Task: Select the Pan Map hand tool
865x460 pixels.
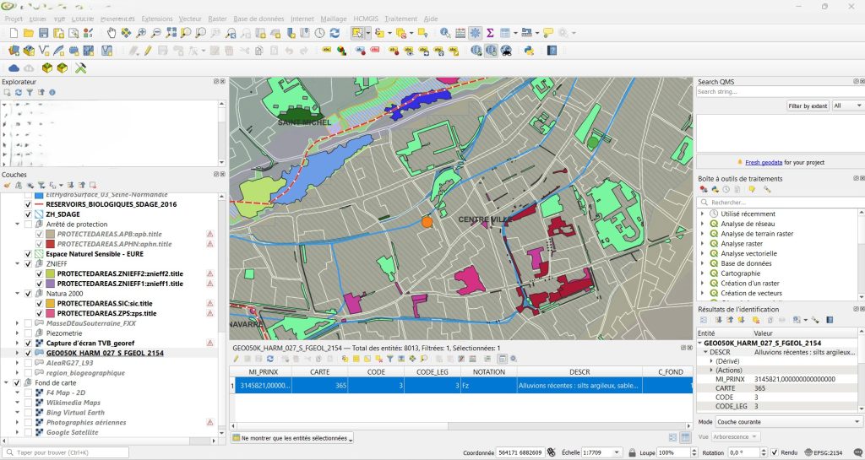Action: point(112,33)
